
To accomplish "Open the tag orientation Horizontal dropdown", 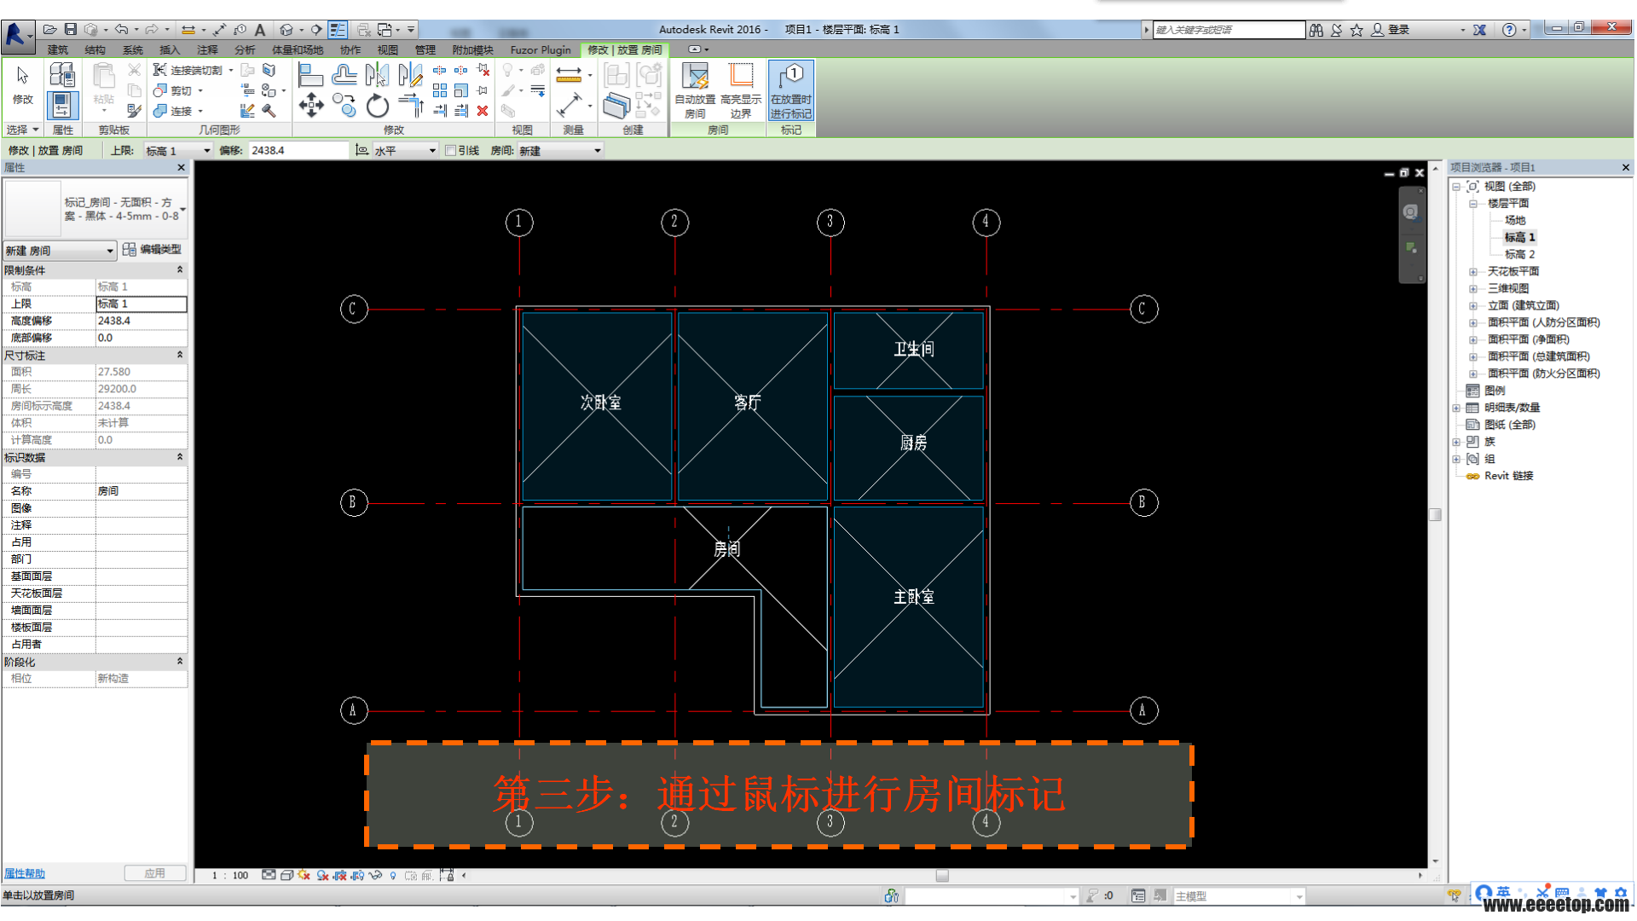I will click(405, 151).
